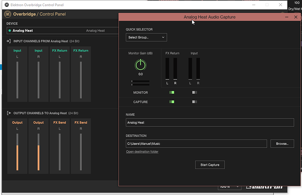The height and width of the screenshot is (195, 302).
Task: Minimize the Audio Capture window
Action: (287, 17)
